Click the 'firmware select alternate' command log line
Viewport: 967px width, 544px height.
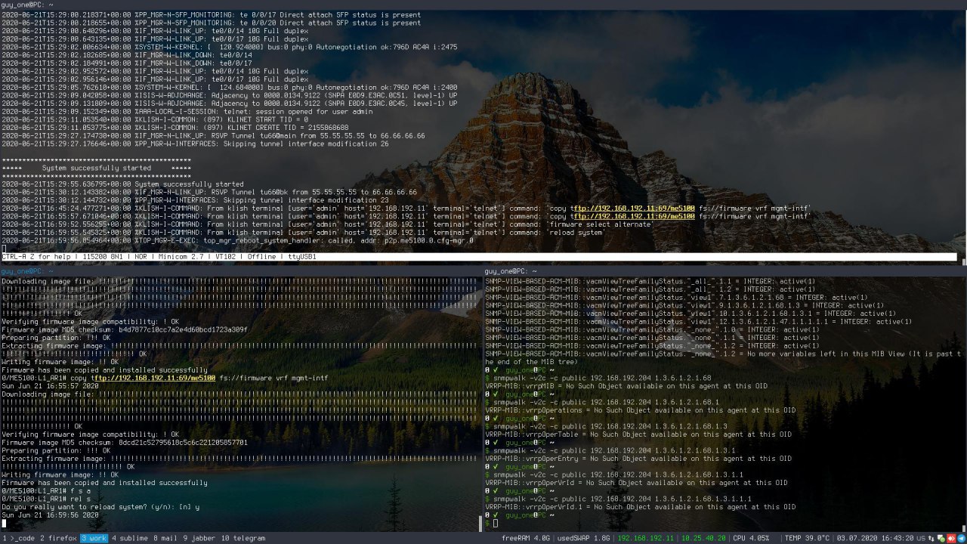coord(327,224)
